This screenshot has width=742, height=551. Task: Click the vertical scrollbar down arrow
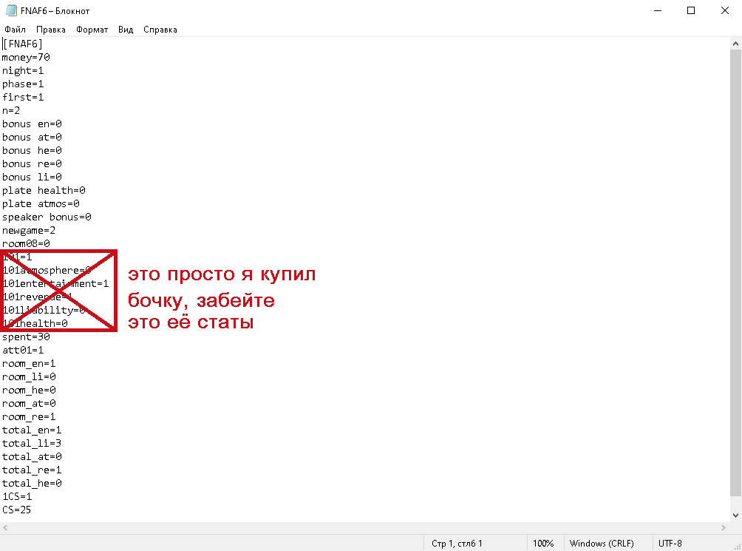point(735,515)
